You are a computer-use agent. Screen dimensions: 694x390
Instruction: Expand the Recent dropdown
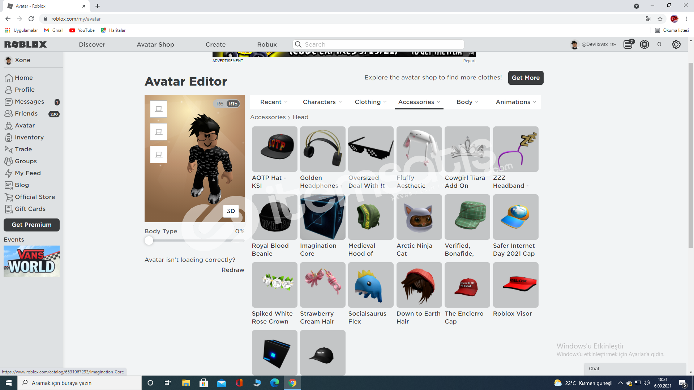[274, 102]
